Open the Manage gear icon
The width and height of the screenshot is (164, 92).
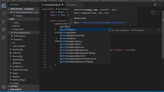tap(4, 87)
